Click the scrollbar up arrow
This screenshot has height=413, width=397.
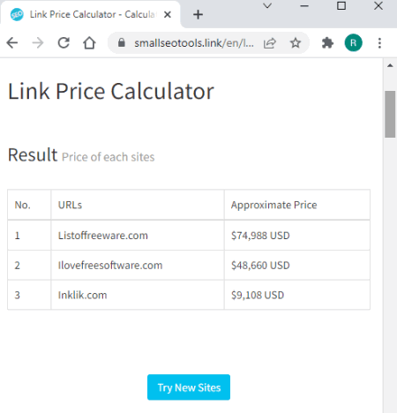point(390,65)
